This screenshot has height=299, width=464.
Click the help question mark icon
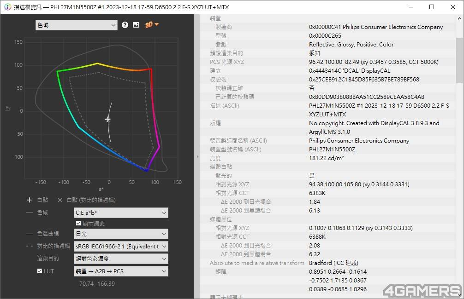pyautogui.click(x=125, y=25)
